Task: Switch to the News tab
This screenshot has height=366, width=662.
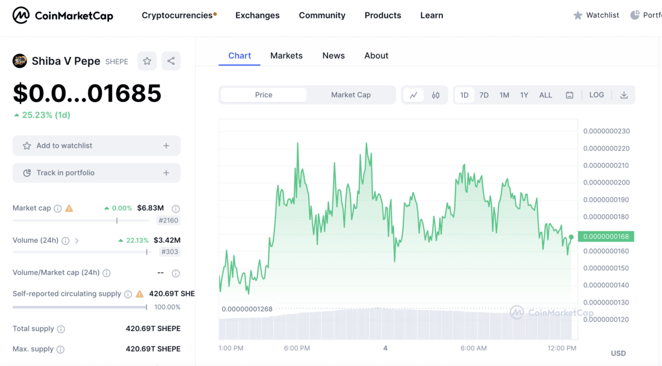Action: [x=333, y=56]
